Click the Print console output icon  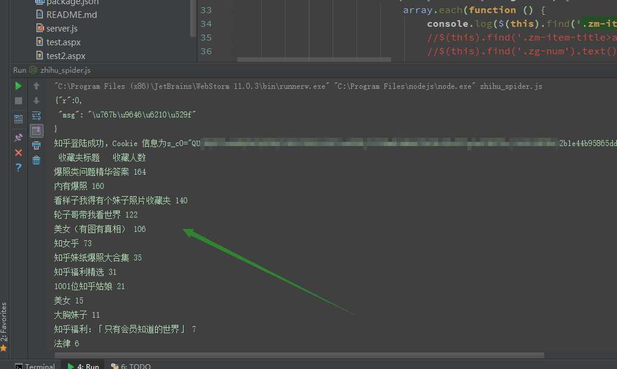pyautogui.click(x=36, y=145)
